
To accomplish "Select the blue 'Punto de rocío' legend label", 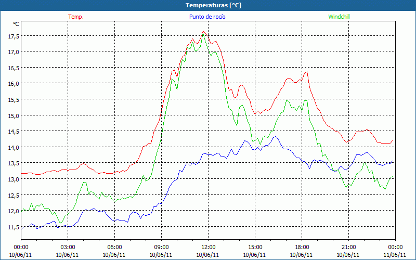I will tap(207, 17).
